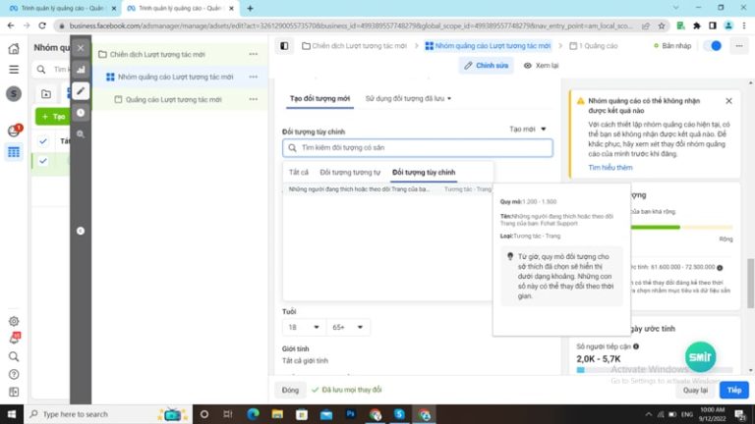
Task: Open three-dot menu for Chiến dịch row
Action: 254,54
